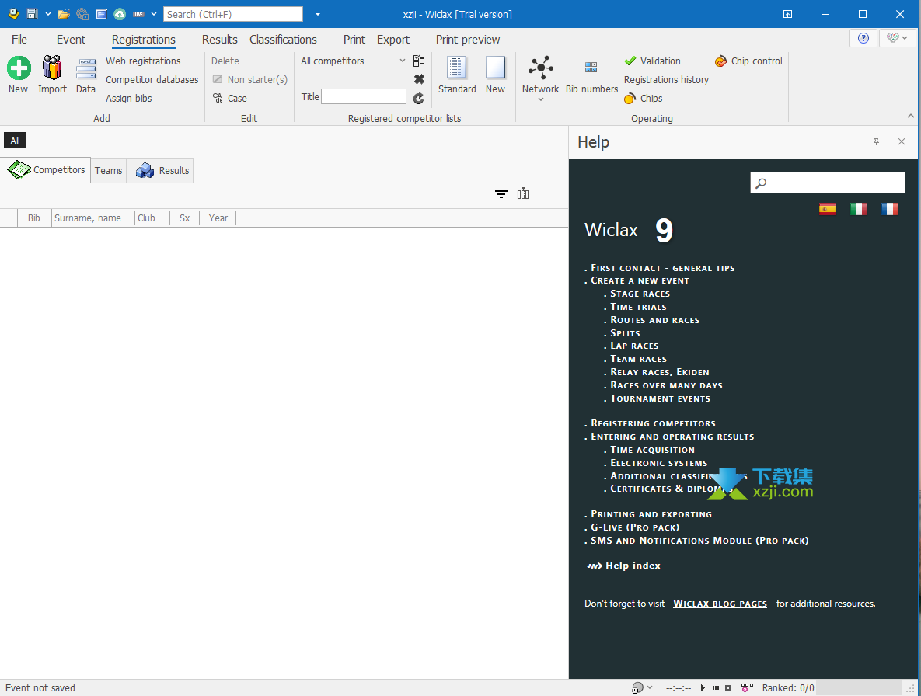Open Chip control
The width and height of the screenshot is (921, 696).
click(x=748, y=61)
